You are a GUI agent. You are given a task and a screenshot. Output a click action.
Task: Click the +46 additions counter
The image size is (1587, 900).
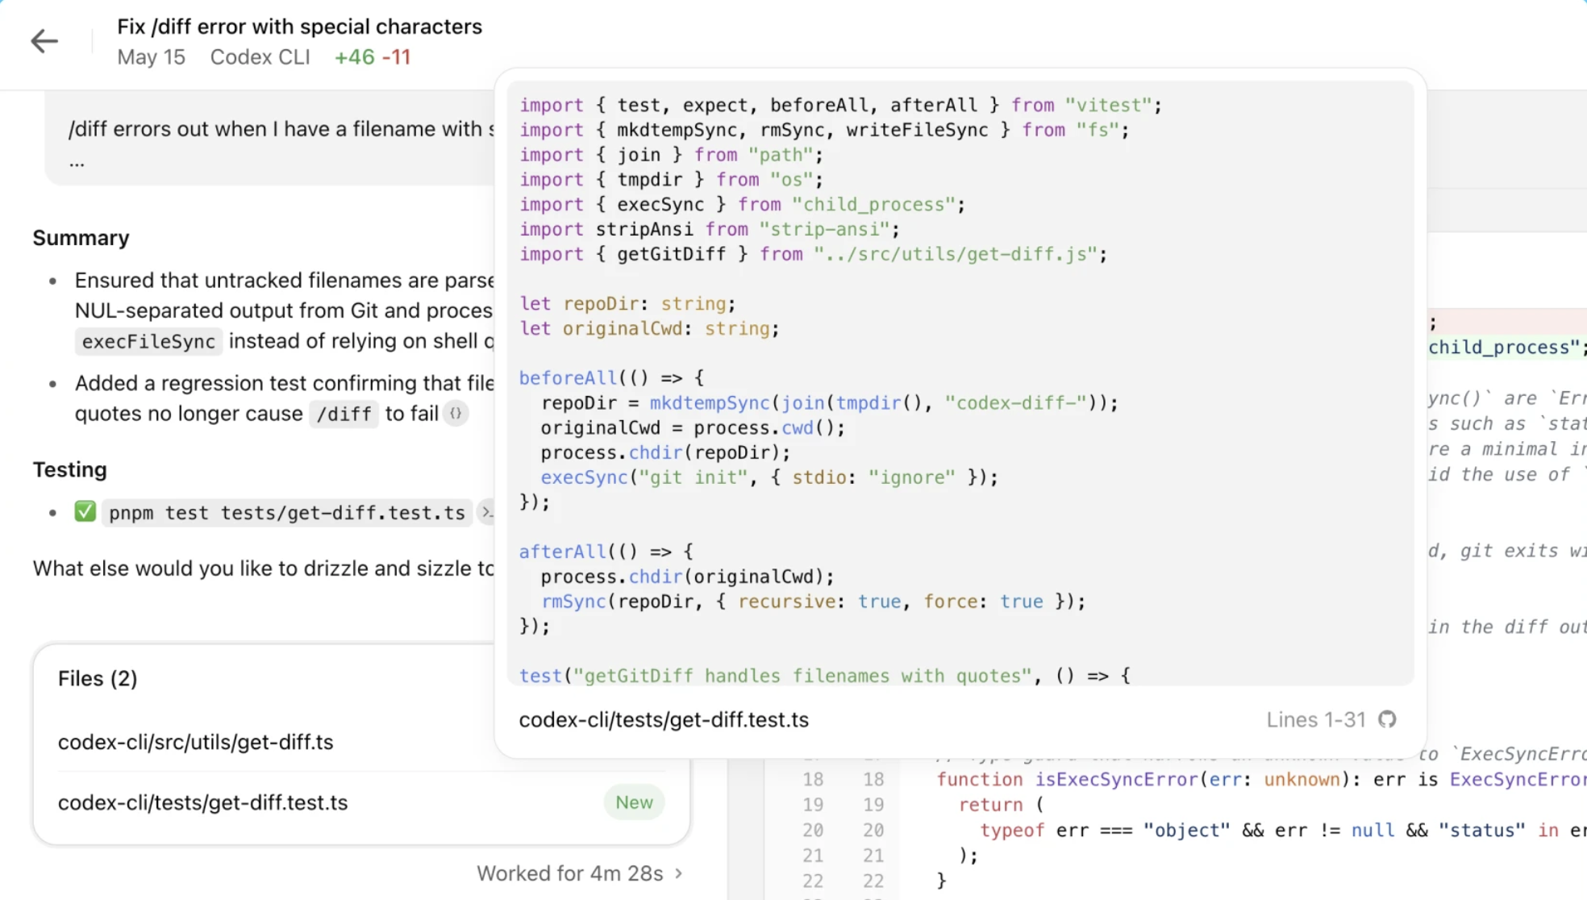(356, 56)
